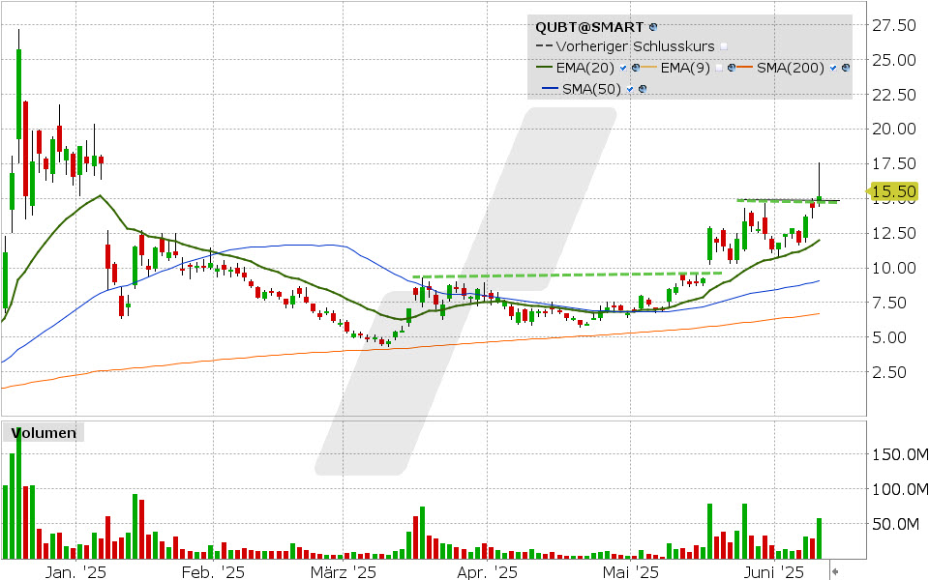Uncheck the SMA(50) indicator checkbox
929x580 pixels.
coord(630,89)
